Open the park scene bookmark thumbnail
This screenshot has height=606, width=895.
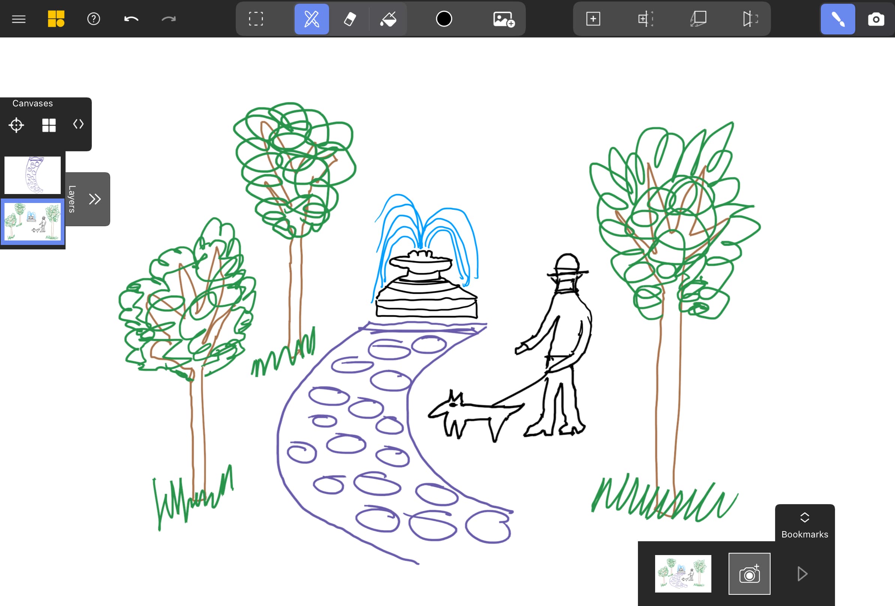(x=683, y=573)
